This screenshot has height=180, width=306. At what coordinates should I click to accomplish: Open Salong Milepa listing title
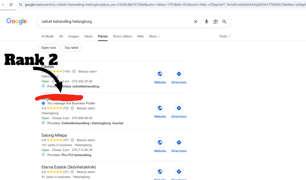point(54,135)
